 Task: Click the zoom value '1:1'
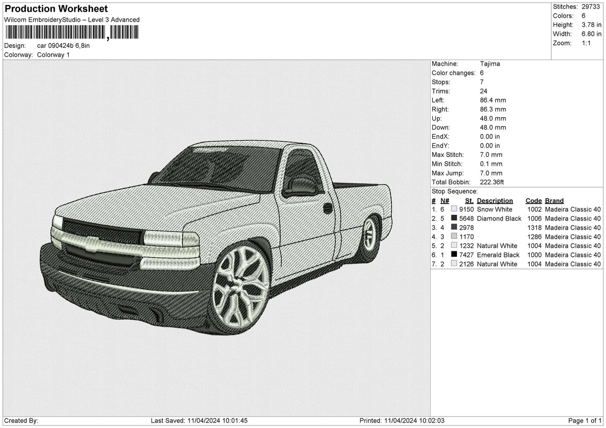click(x=587, y=43)
